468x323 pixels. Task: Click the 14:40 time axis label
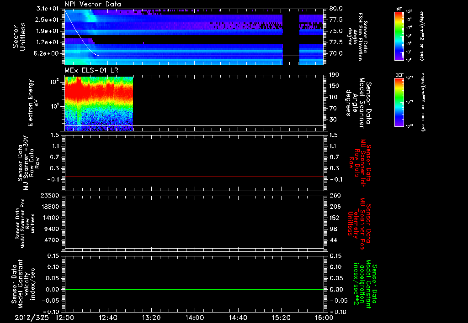(238, 318)
